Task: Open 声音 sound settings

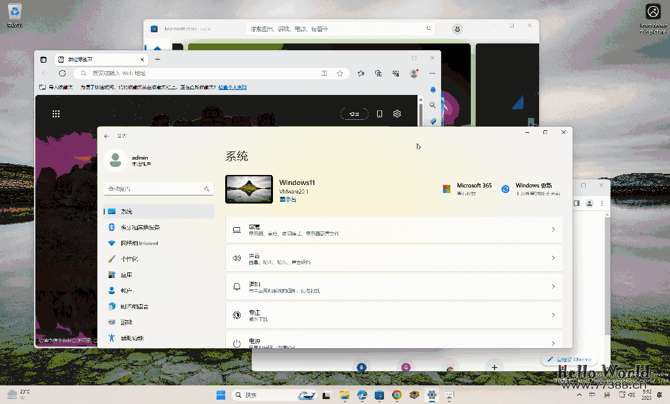Action: point(394,258)
